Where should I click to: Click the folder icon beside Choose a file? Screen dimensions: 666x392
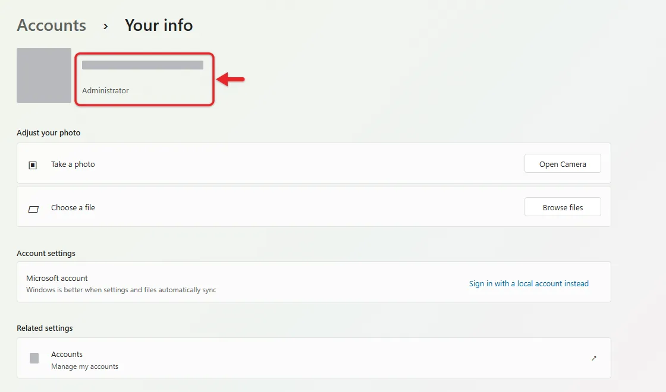click(x=33, y=209)
